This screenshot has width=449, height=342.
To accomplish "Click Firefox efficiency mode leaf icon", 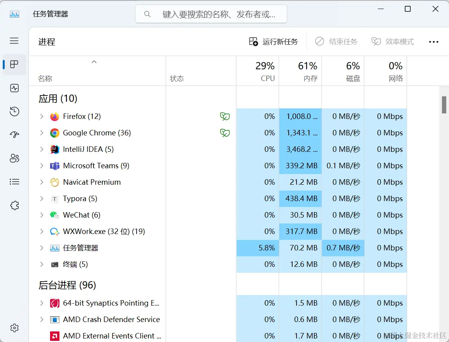I will (225, 117).
